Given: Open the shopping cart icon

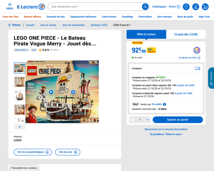Looking at the screenshot, I should (x=205, y=7).
